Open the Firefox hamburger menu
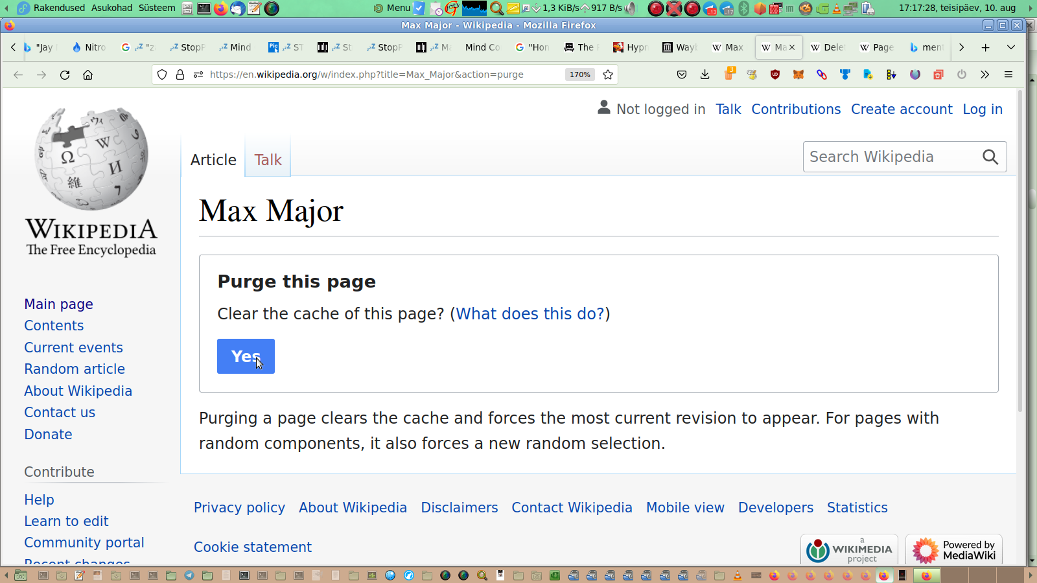 (x=1008, y=74)
